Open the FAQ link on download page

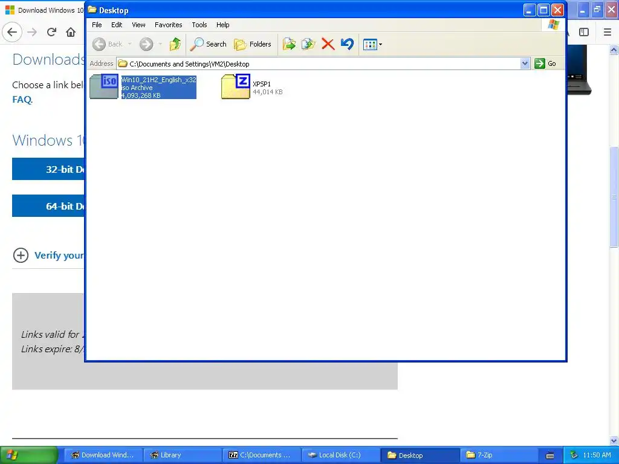coord(22,100)
